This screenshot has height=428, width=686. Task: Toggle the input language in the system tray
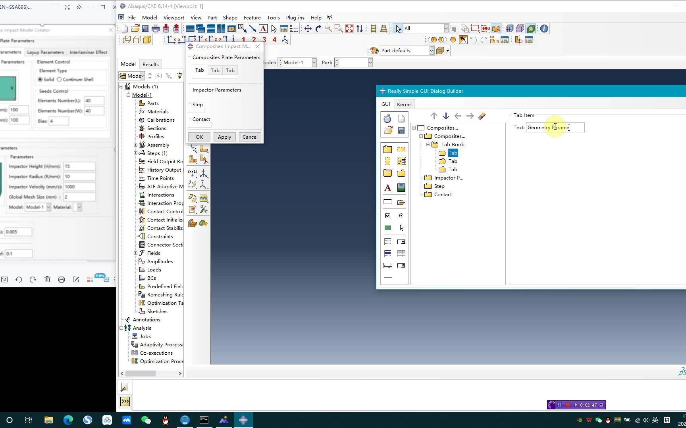(x=655, y=420)
